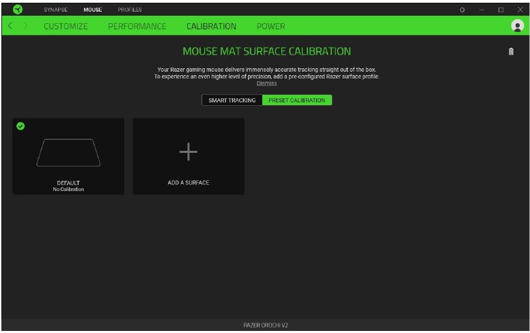This screenshot has height=333, width=530.
Task: Switch to the Performance tab
Action: click(x=137, y=26)
